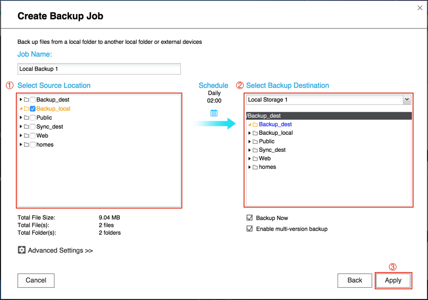The width and height of the screenshot is (428, 300).
Task: Click the homes folder icon in source tree
Action: (26, 144)
